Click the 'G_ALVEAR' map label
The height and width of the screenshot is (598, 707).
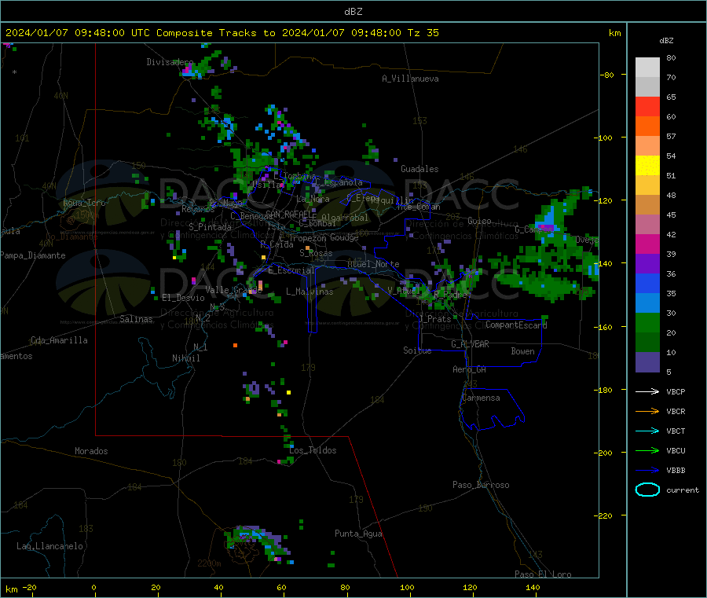470,344
